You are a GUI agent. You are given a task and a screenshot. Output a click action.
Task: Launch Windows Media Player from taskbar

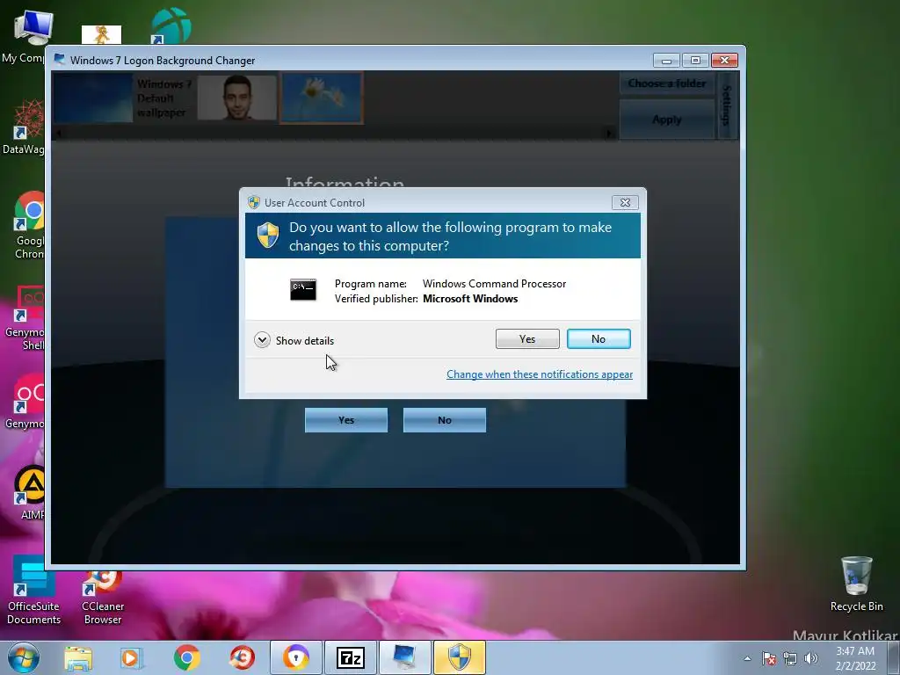coord(132,657)
